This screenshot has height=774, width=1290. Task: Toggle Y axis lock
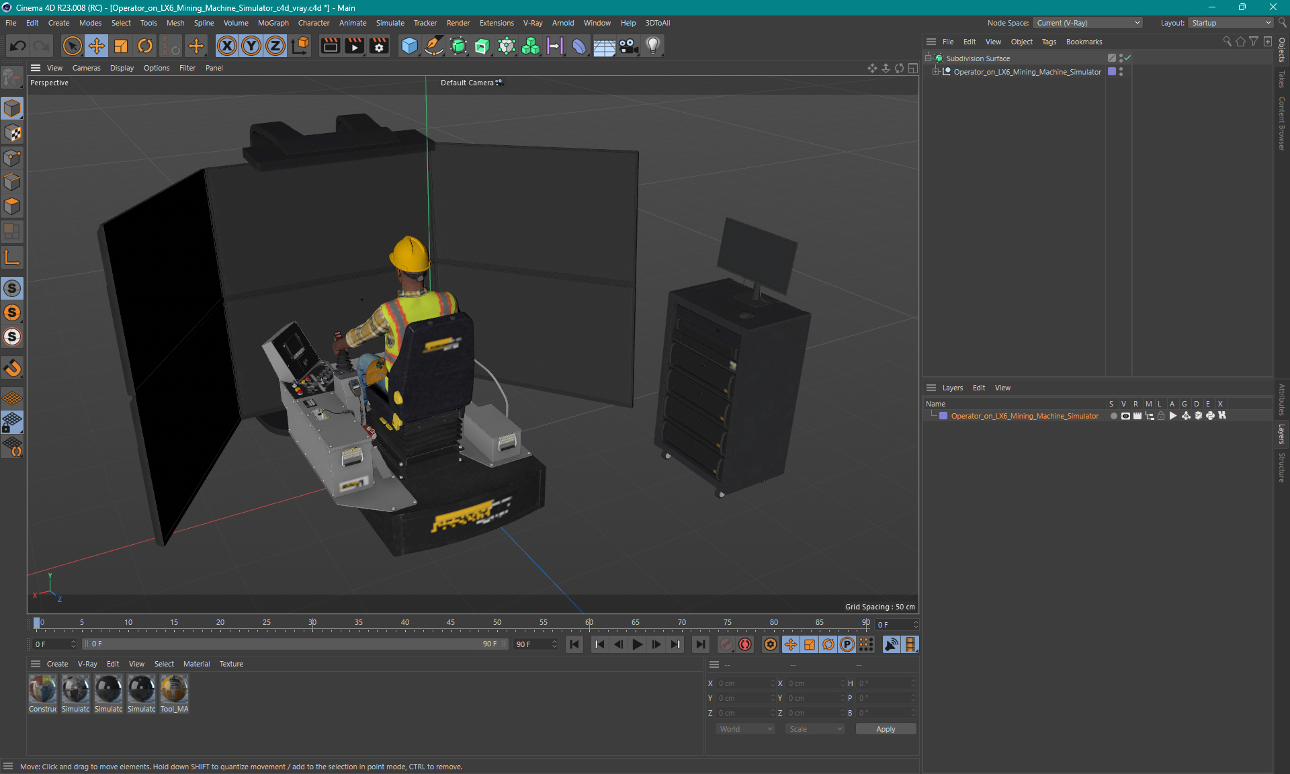251,46
